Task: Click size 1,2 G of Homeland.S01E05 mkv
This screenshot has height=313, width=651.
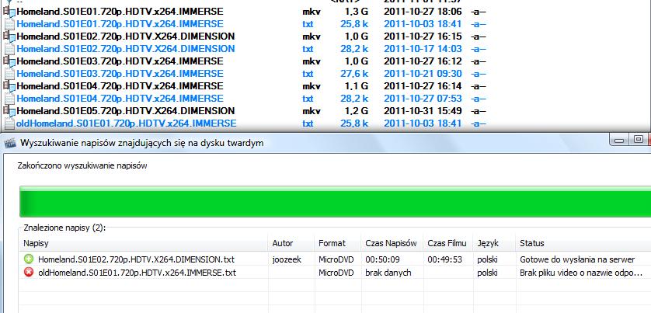Action: point(357,111)
